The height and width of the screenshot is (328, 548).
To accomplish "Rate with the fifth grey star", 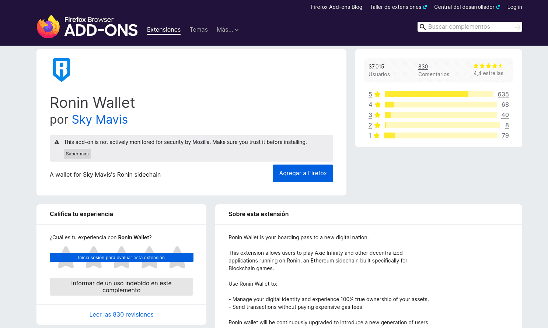I will click(x=177, y=257).
